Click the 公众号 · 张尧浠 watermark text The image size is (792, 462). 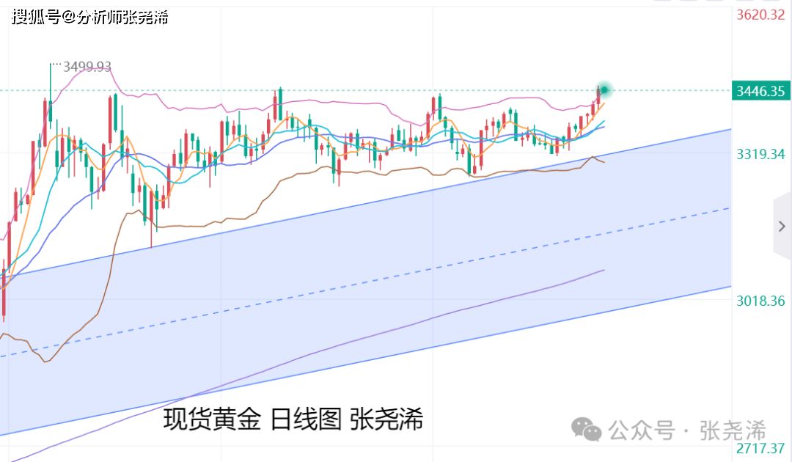[x=687, y=430]
